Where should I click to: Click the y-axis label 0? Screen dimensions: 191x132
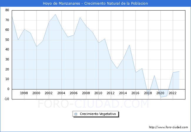point(8,89)
